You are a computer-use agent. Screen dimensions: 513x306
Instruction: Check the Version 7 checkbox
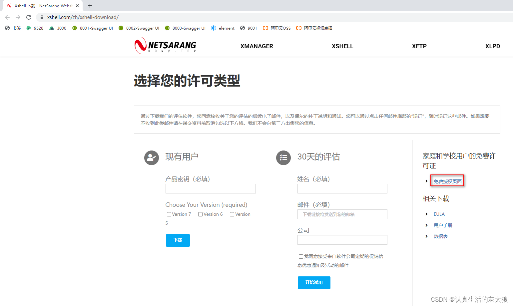pos(169,214)
